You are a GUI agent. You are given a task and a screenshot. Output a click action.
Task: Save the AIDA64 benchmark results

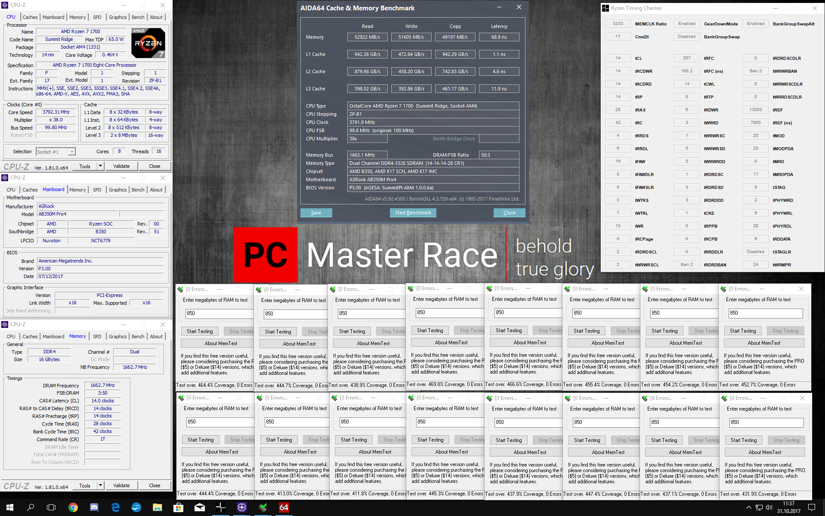(316, 213)
